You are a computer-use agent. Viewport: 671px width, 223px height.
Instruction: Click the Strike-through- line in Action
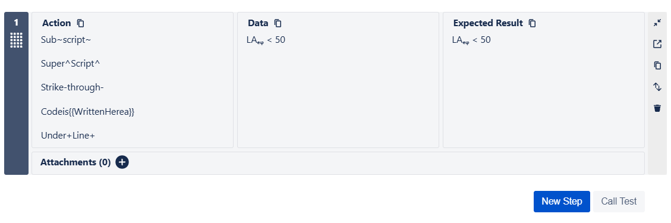pyautogui.click(x=73, y=88)
